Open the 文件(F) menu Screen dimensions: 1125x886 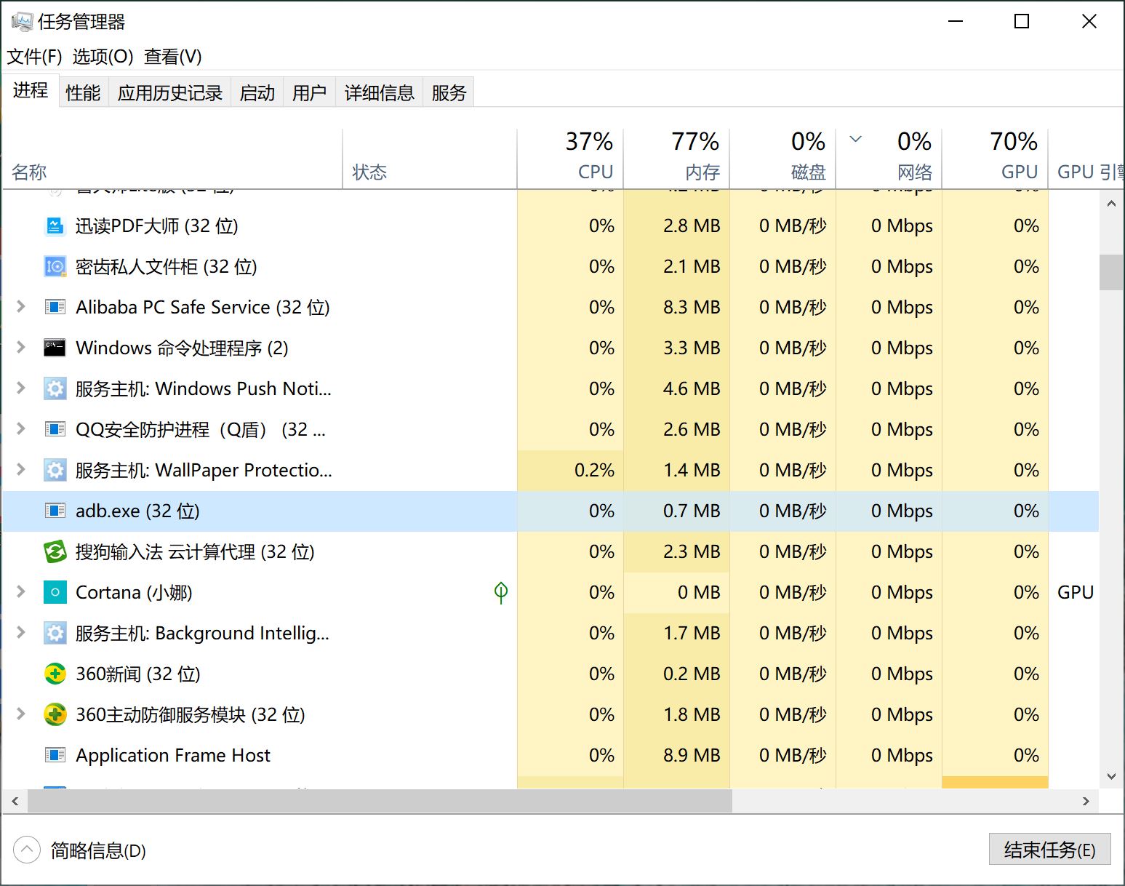click(x=34, y=57)
